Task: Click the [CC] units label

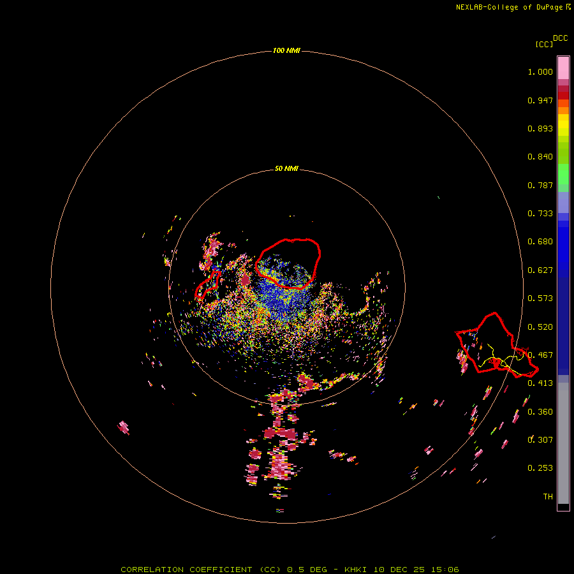Action: [544, 44]
